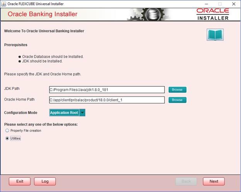Minimize the installer window
The height and width of the screenshot is (192, 241).
206,4
